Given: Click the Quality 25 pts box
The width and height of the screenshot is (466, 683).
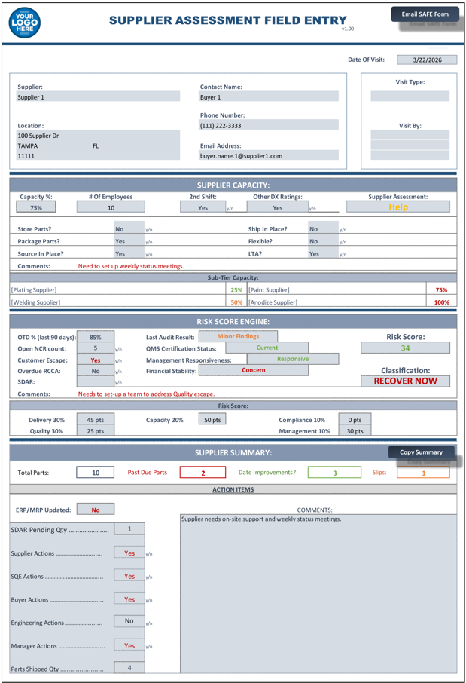Looking at the screenshot, I should pos(96,430).
